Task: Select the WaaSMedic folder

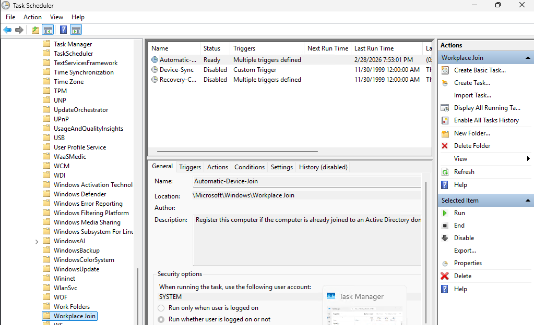Action: (70, 157)
